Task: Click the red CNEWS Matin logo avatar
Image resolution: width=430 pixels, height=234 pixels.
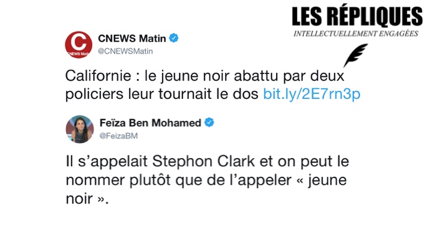Action: (79, 45)
